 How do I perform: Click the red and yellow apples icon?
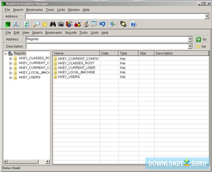tap(78, 24)
